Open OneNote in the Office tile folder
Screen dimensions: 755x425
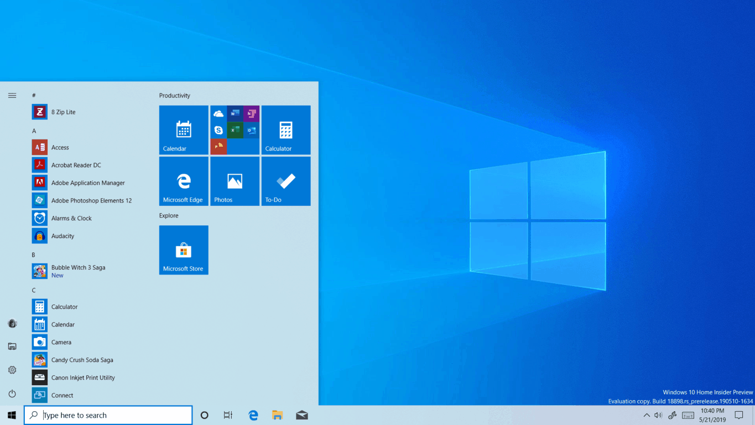[251, 114]
